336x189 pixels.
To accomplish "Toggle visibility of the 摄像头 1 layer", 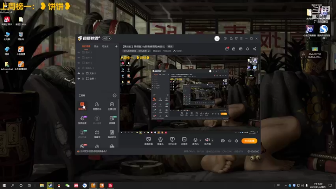I will pos(79,68).
